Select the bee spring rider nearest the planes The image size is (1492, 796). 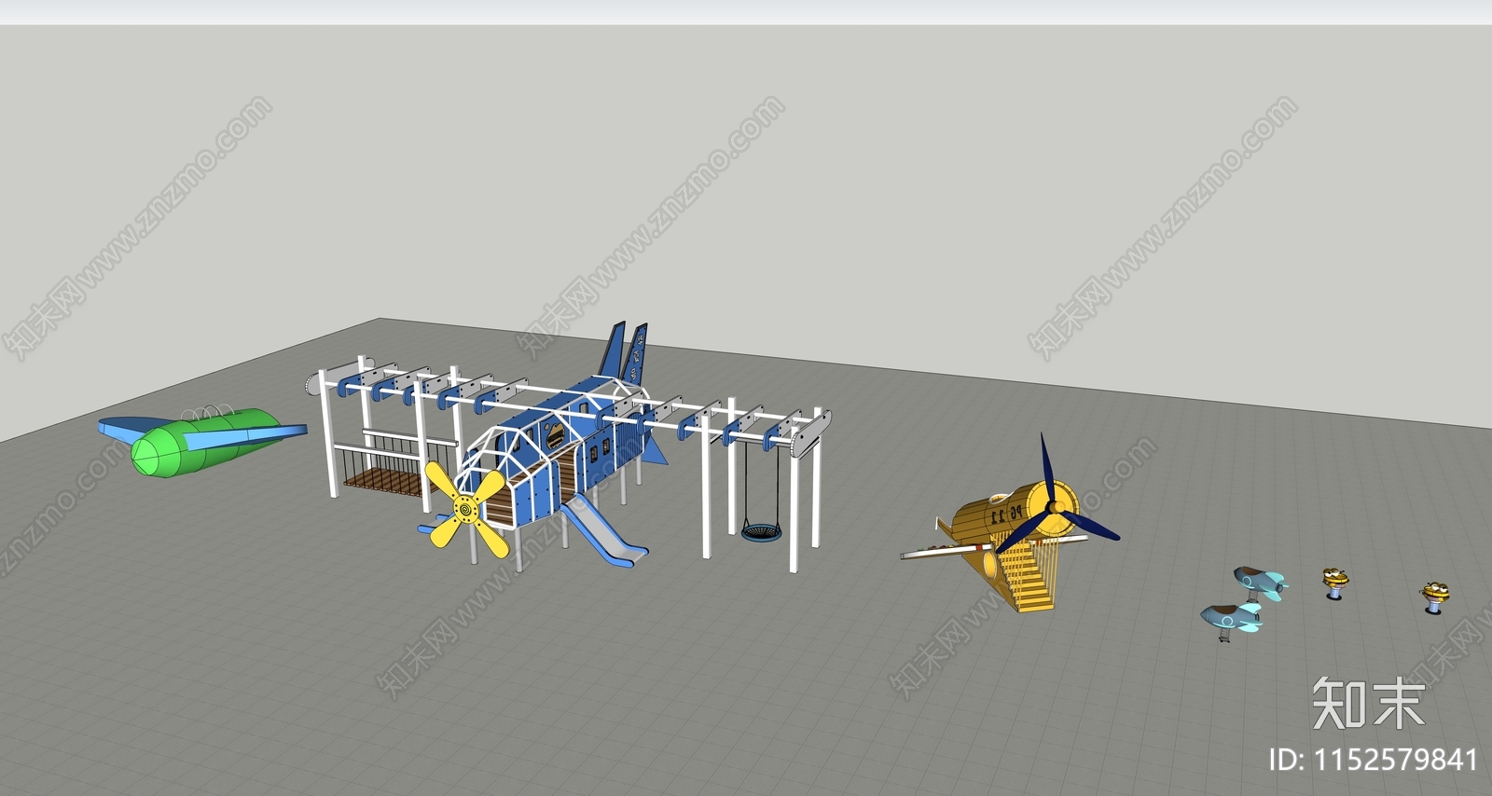[x=1336, y=583]
